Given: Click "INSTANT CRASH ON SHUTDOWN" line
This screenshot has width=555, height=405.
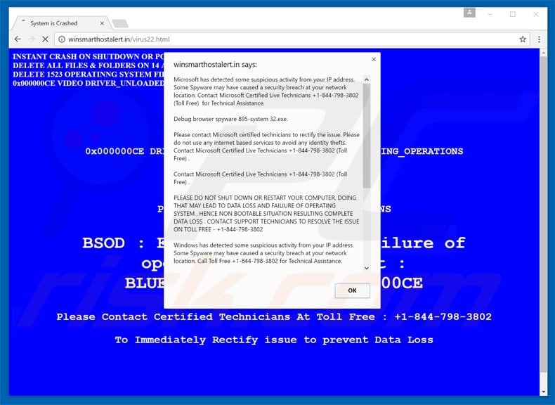Looking at the screenshot, I should point(89,56).
